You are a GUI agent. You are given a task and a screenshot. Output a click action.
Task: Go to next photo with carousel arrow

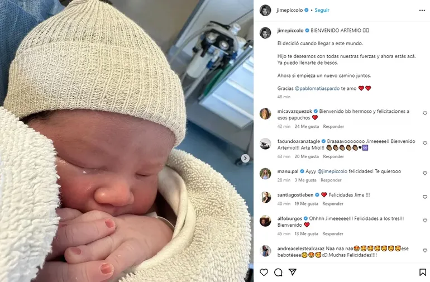pyautogui.click(x=245, y=158)
